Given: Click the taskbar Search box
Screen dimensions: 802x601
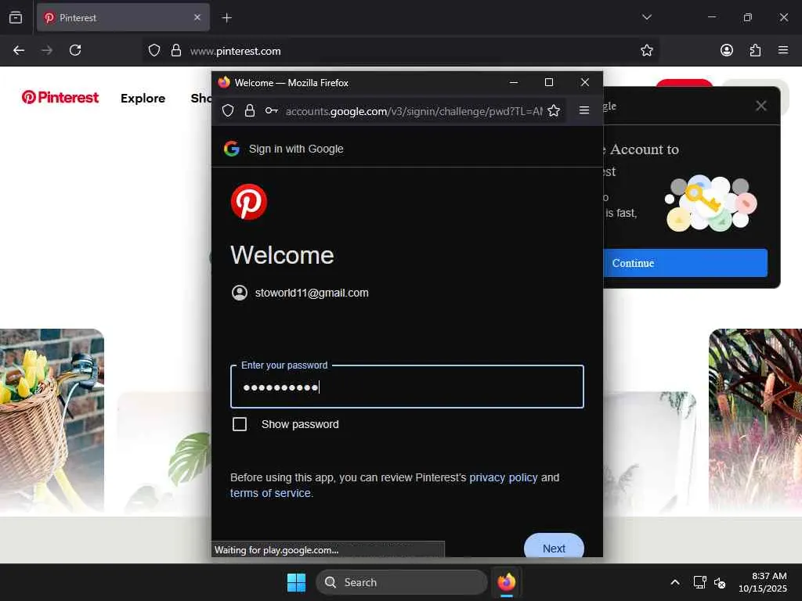Looking at the screenshot, I should (402, 582).
